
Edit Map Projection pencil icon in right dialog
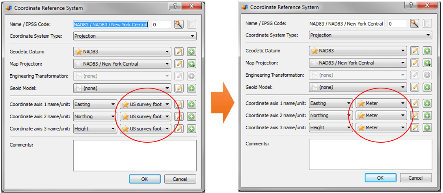pos(415,63)
